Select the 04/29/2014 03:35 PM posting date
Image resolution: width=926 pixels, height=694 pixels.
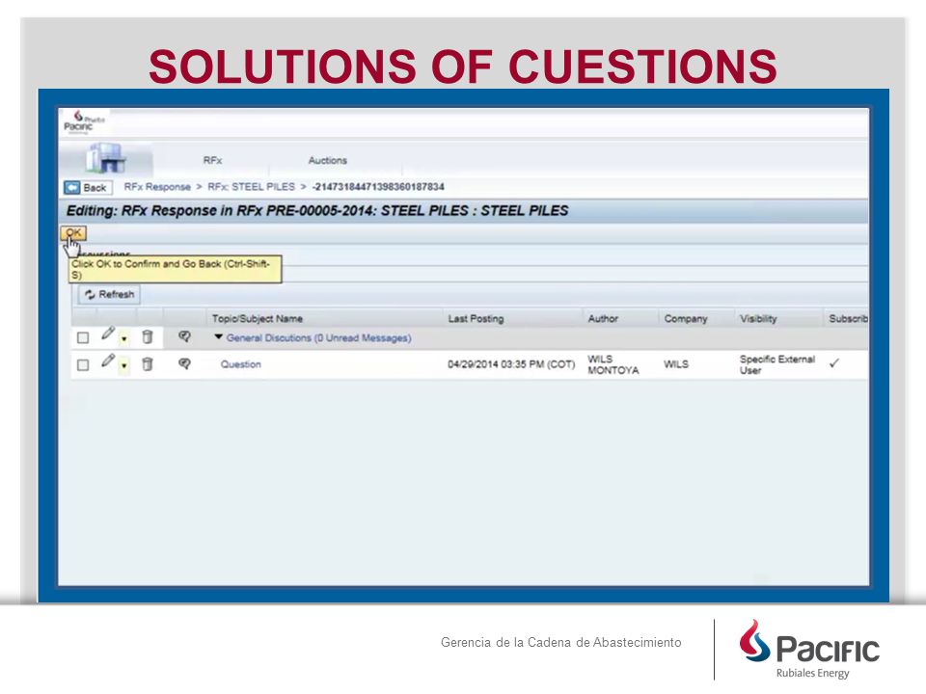pyautogui.click(x=511, y=364)
